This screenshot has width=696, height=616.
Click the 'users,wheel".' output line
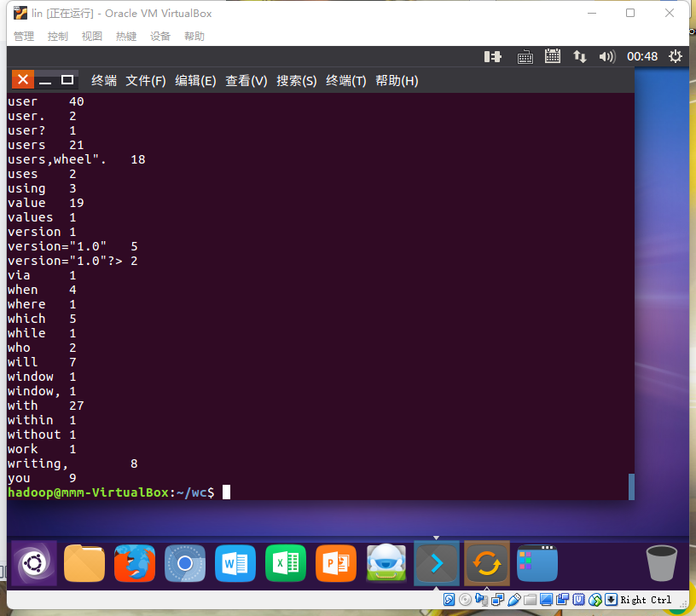click(77, 159)
